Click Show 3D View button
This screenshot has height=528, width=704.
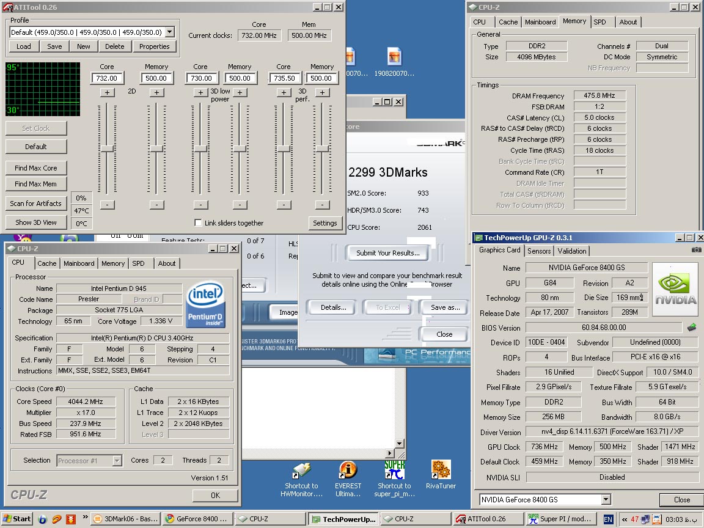tap(36, 222)
